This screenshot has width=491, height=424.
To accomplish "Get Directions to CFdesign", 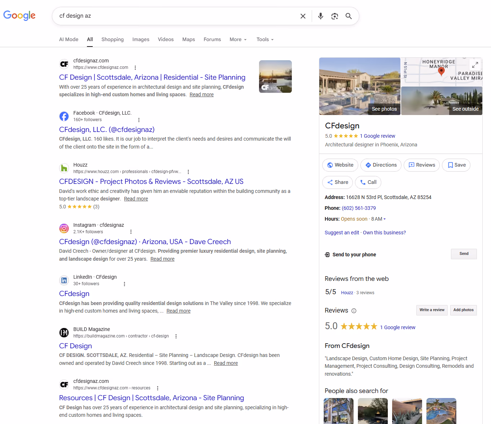I will (x=381, y=165).
